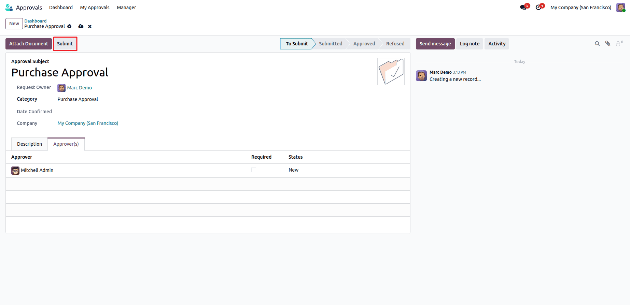Viewport: 630px width, 305px height.
Task: Schedule an Activity from the chatter
Action: pos(497,44)
